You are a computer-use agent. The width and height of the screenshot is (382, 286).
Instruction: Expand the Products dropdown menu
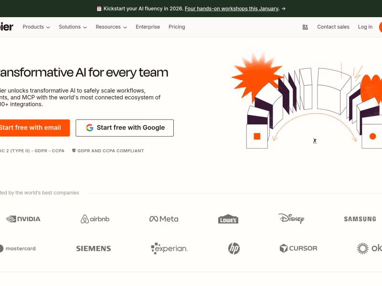36,27
